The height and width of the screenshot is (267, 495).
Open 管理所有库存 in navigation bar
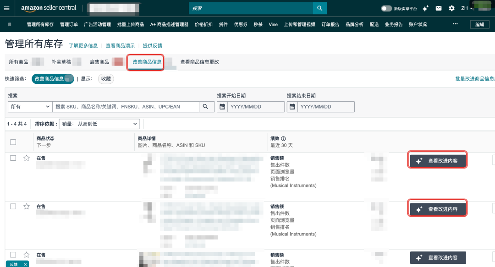click(40, 25)
